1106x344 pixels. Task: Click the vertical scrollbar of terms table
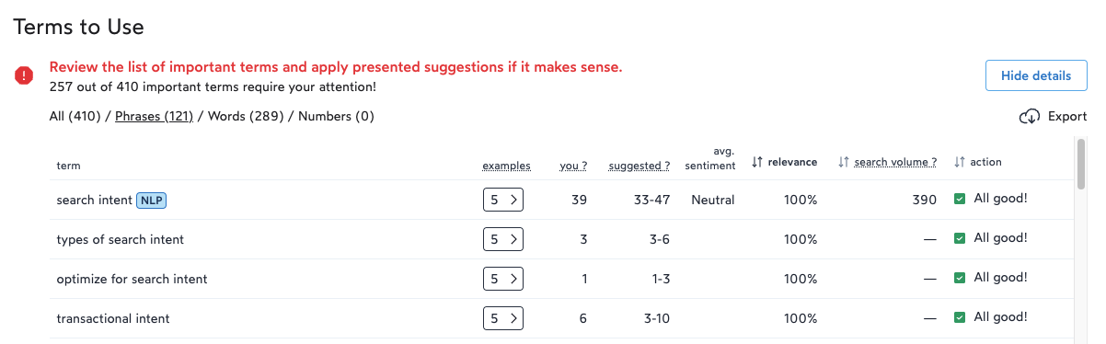(1082, 241)
